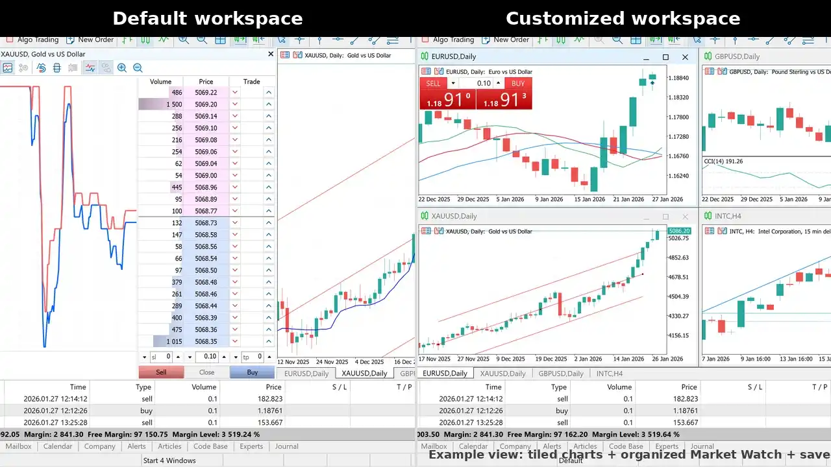Switch to EURUSD,Daily tab in default workspace

(306, 373)
